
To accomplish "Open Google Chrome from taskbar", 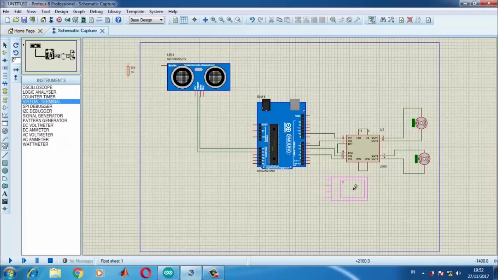I will (x=78, y=273).
